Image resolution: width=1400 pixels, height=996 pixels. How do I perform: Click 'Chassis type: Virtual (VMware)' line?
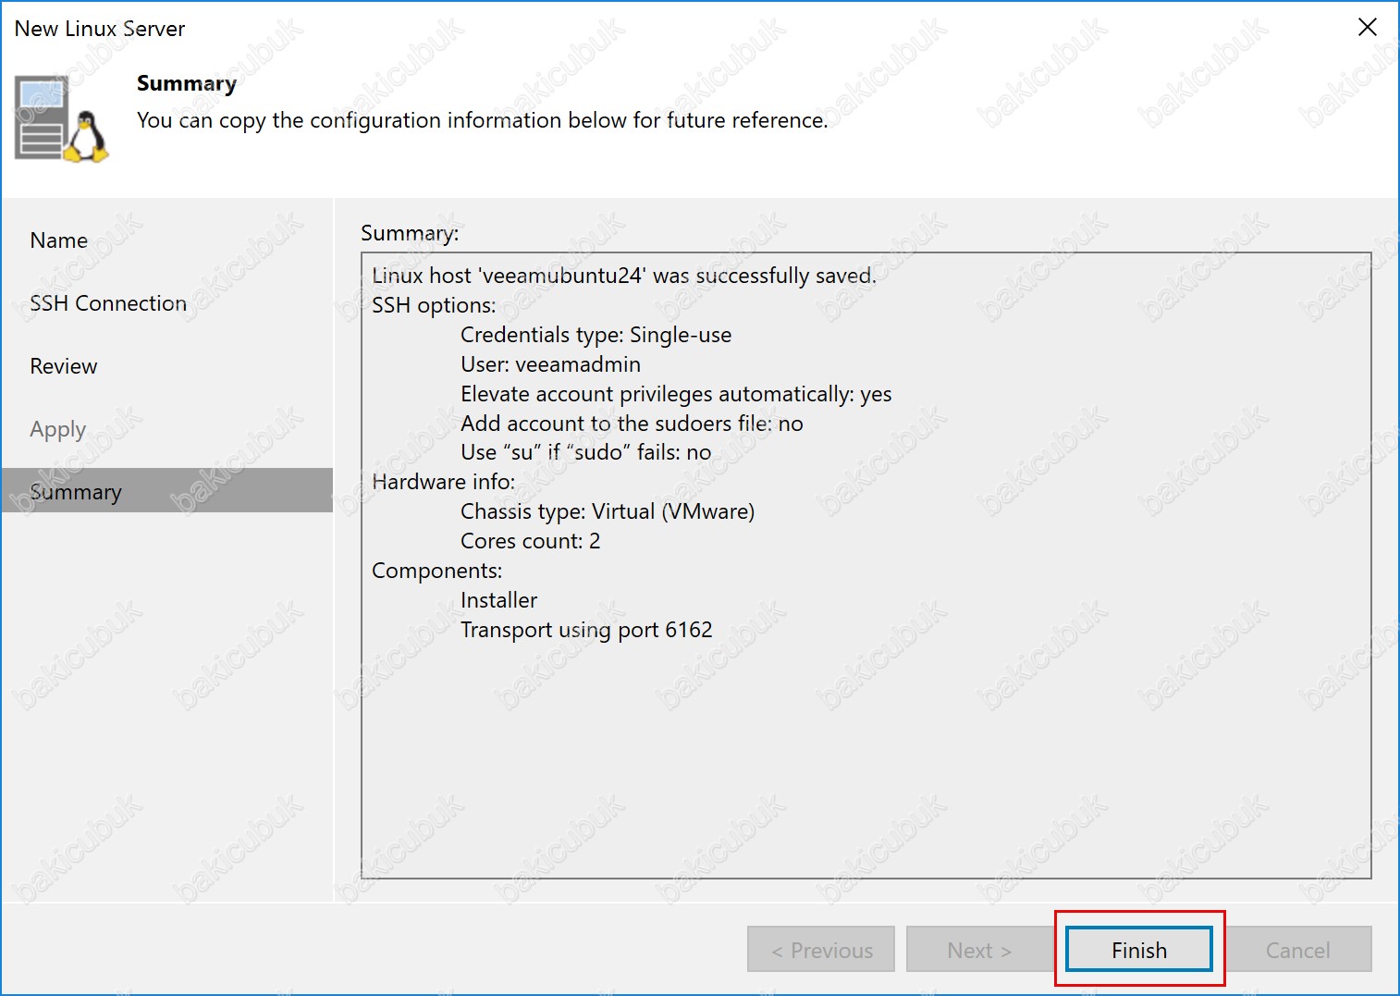click(608, 511)
